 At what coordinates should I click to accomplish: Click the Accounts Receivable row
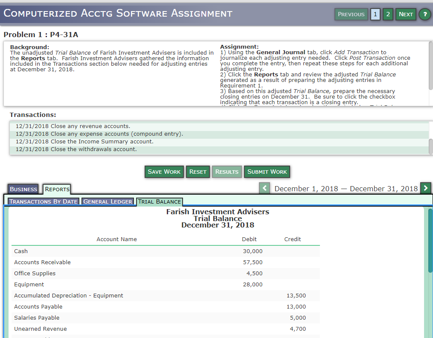click(x=166, y=262)
